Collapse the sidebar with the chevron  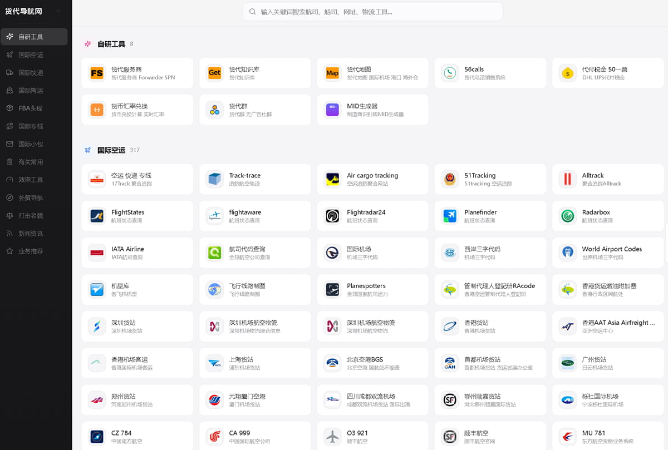tap(58, 11)
